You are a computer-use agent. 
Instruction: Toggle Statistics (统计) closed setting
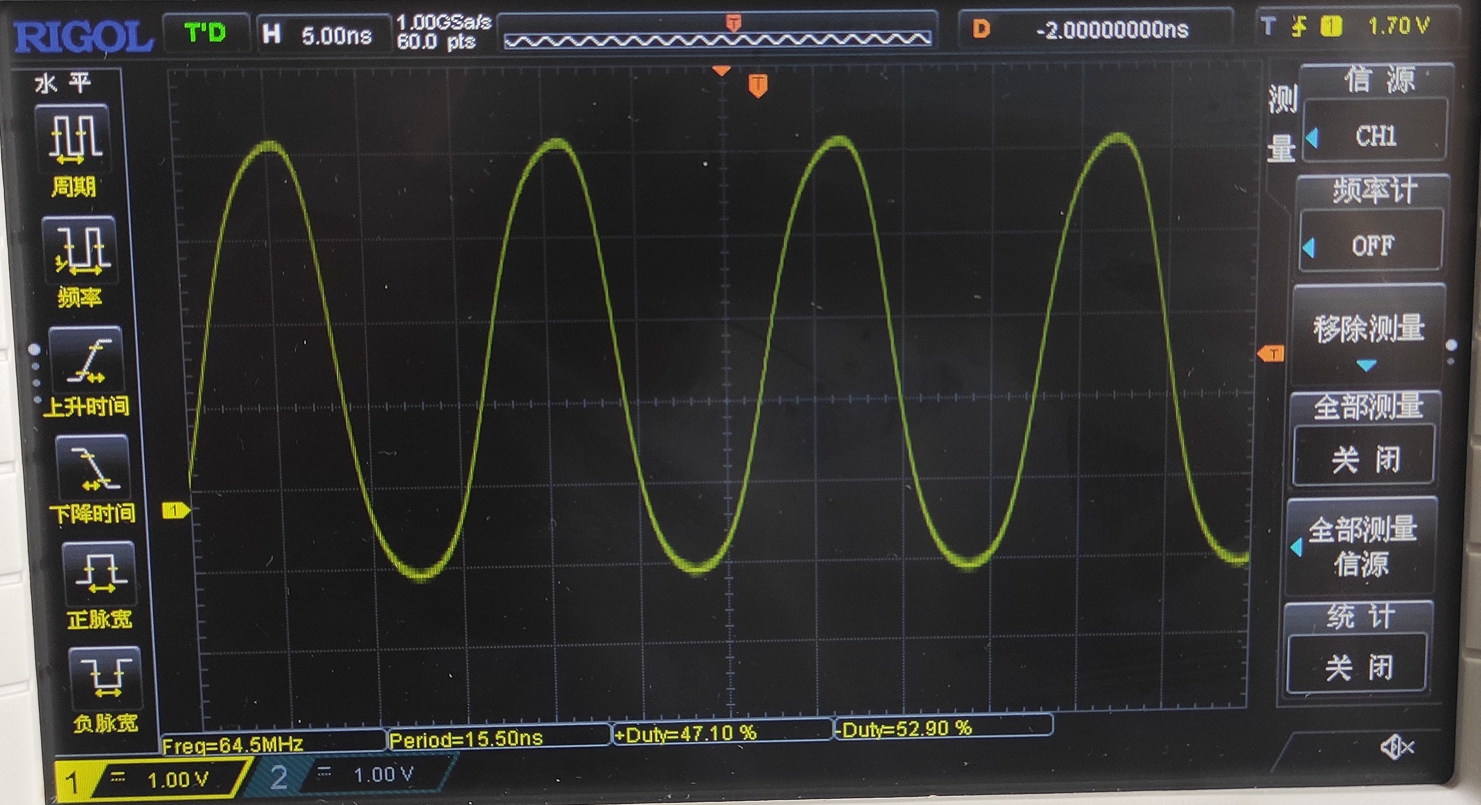pyautogui.click(x=1358, y=667)
